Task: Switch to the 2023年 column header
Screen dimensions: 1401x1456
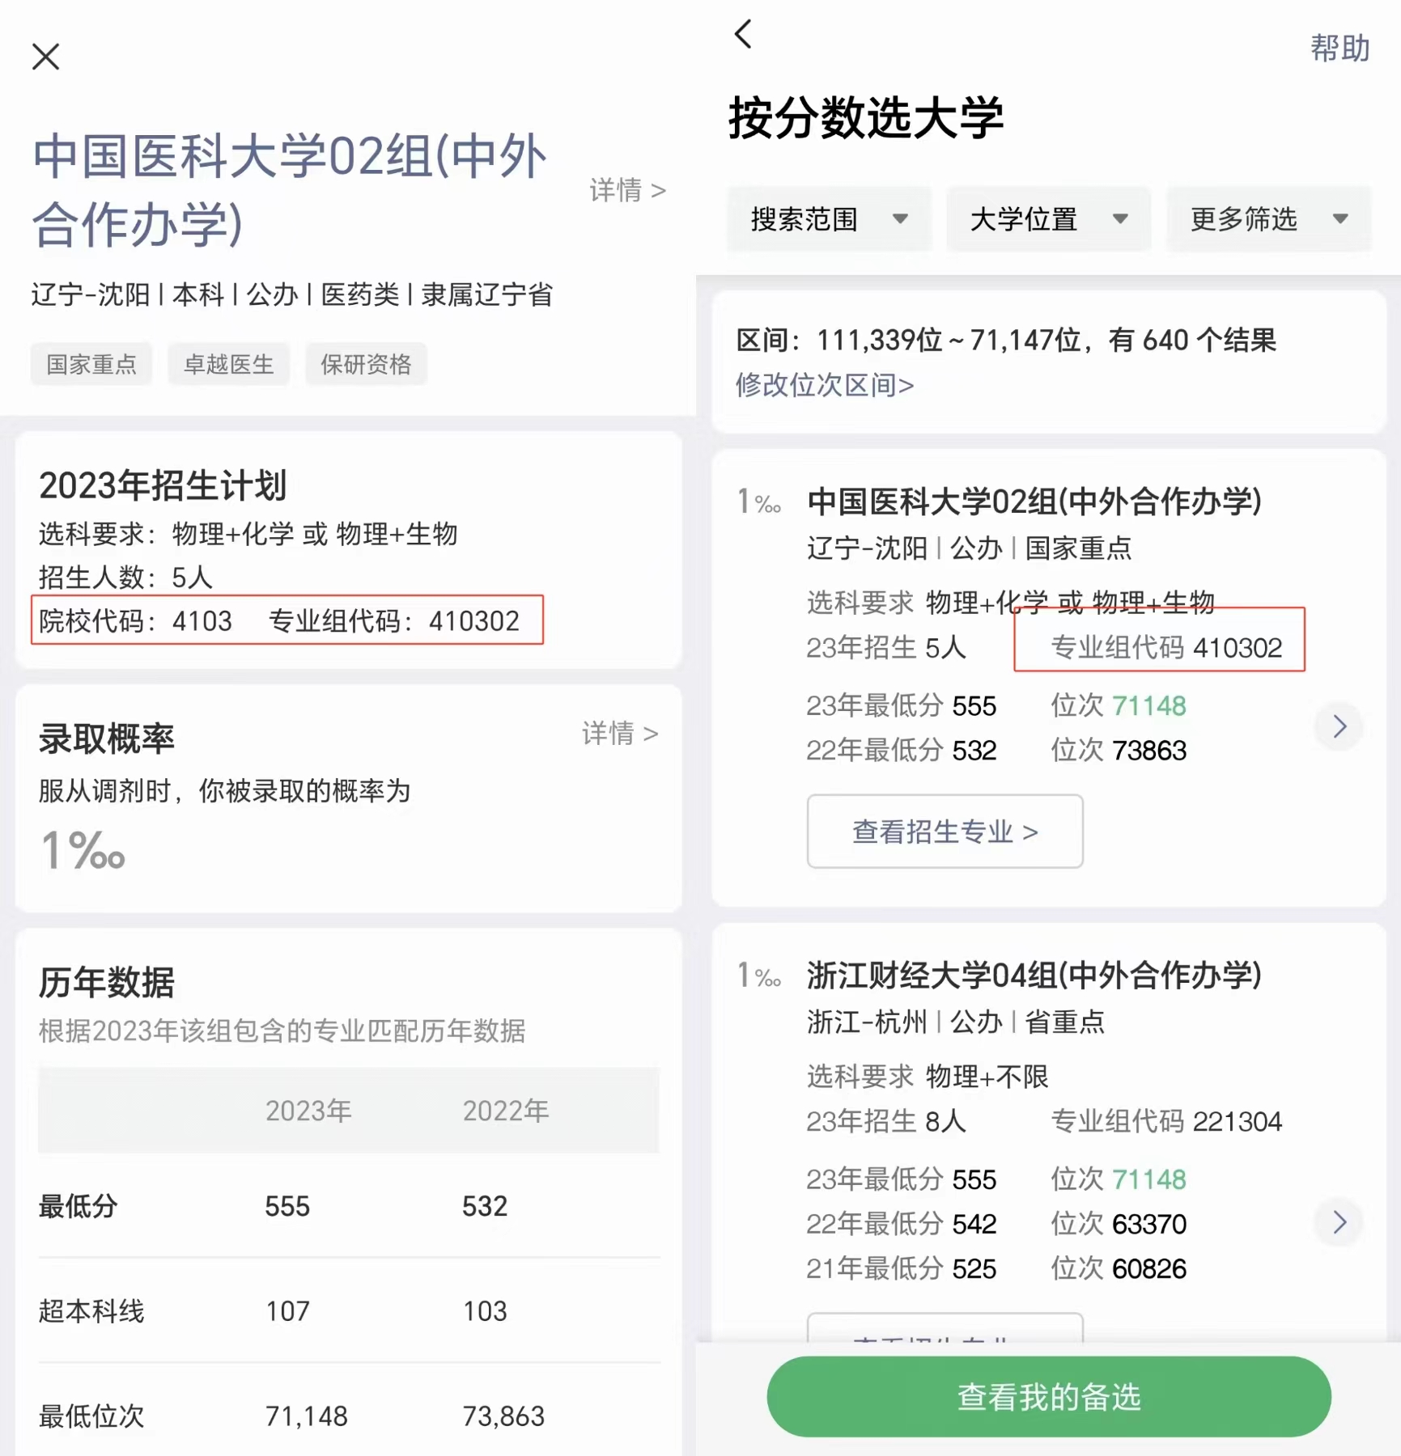Action: coord(308,1110)
